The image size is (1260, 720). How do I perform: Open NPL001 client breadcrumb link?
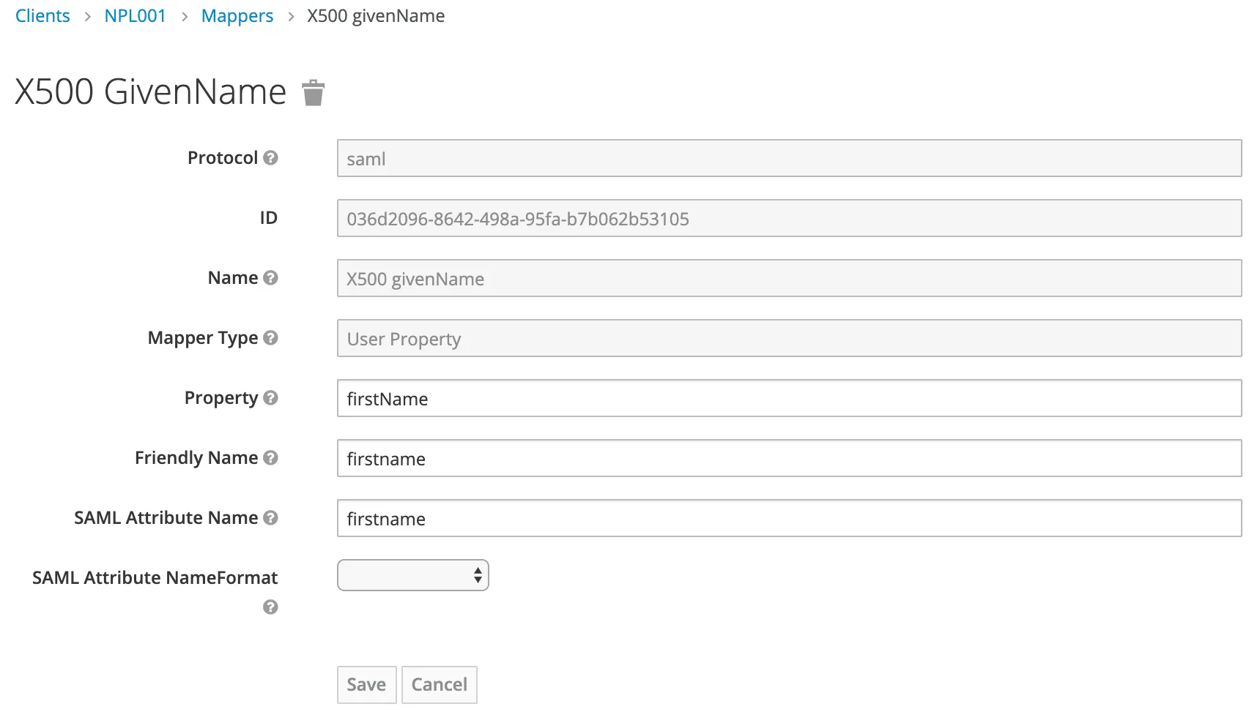point(136,16)
